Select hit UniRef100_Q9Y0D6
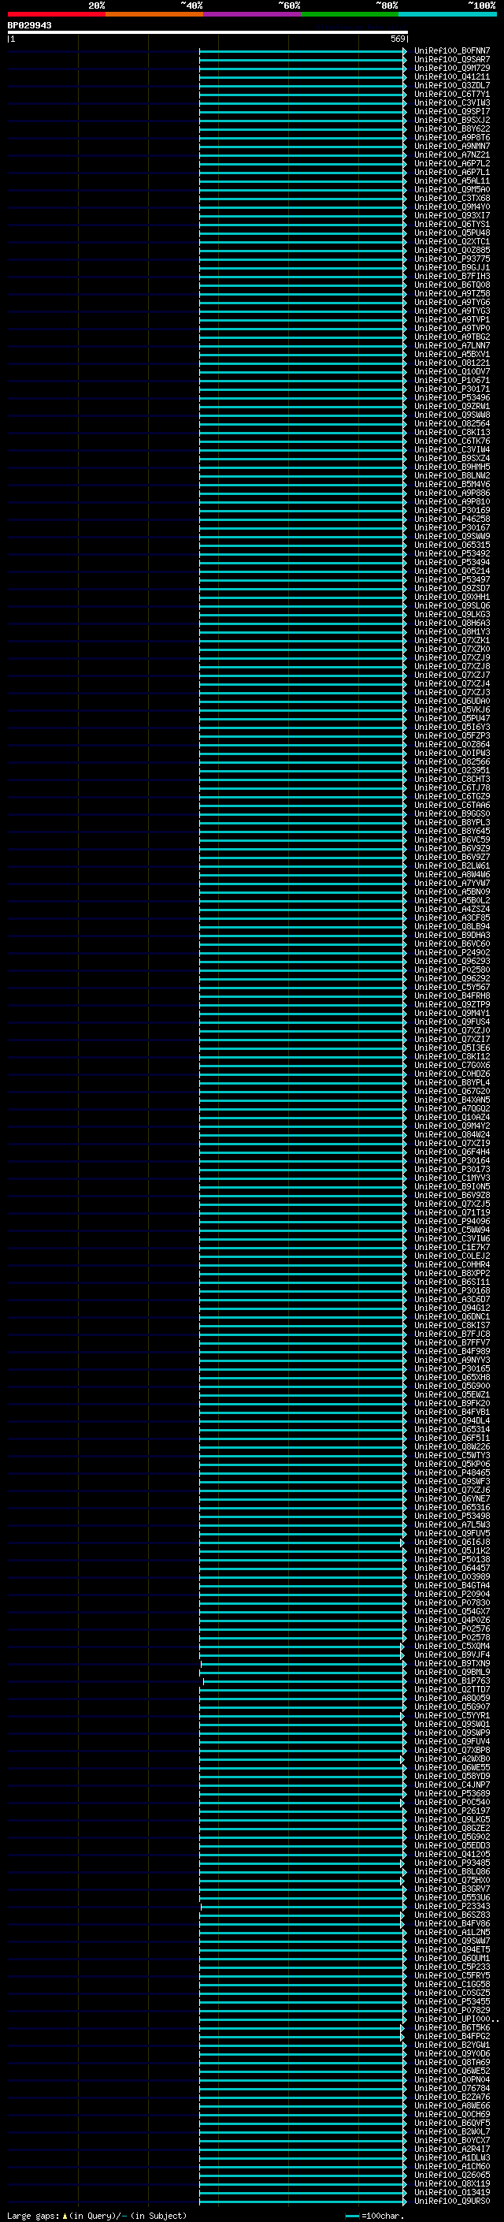Image resolution: width=504 pixels, height=2222 pixels. 451,2053
